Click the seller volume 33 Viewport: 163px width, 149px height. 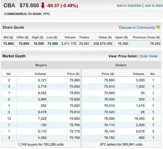[x=142, y=93]
